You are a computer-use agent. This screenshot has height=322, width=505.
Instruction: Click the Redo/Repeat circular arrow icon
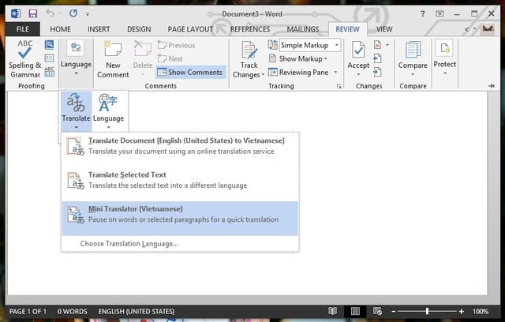tap(73, 13)
